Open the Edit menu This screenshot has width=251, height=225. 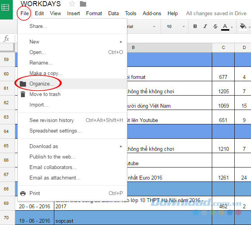click(x=39, y=13)
